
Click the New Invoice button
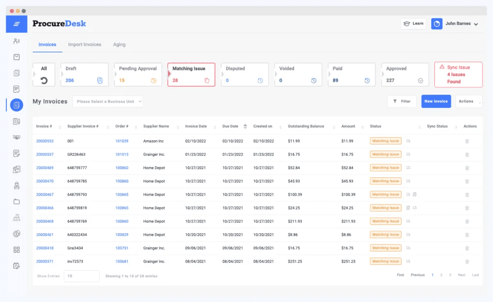436,102
